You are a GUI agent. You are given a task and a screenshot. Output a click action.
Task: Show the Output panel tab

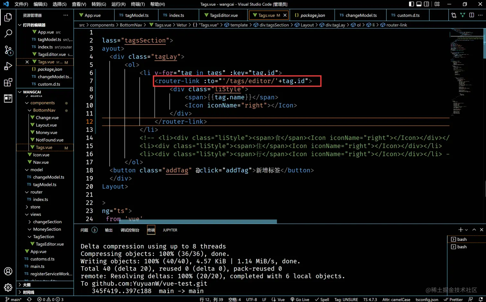coord(109,230)
